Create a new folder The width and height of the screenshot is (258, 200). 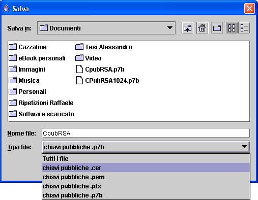coord(217,28)
